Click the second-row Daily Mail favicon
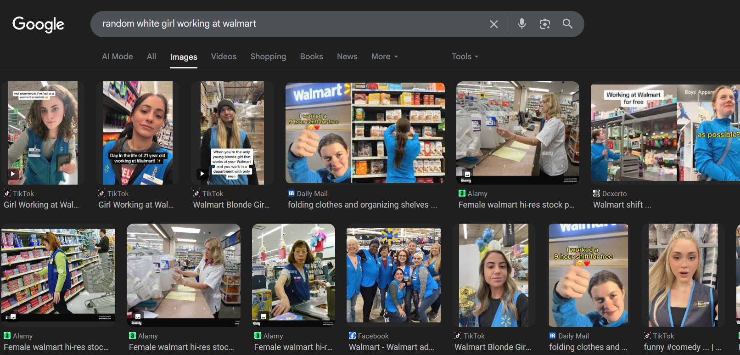 pos(553,336)
